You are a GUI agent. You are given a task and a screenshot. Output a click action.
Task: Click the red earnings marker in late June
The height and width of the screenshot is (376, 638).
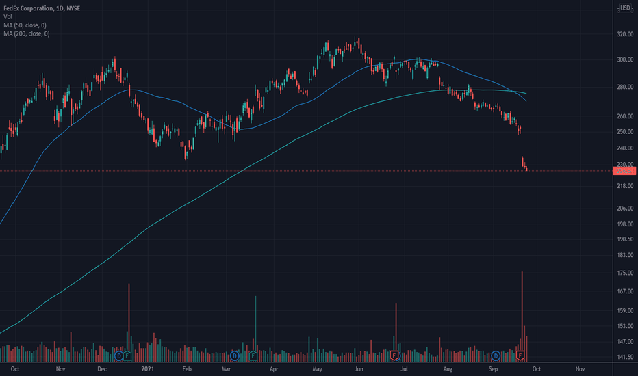click(x=394, y=356)
